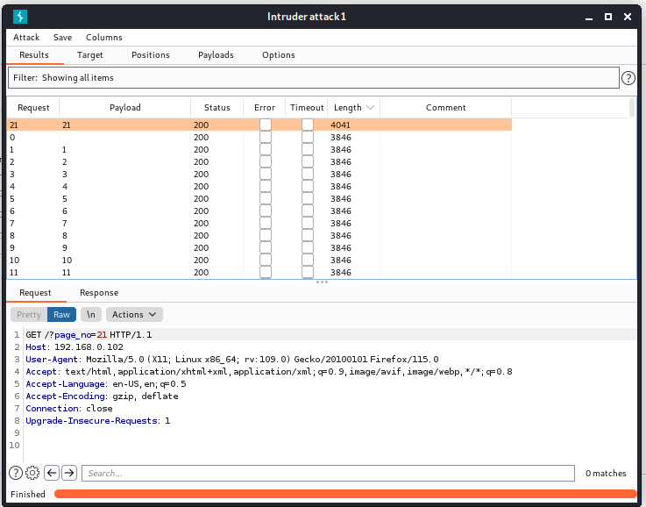Click the pane splitter dots handle
The image size is (646, 507).
tap(322, 282)
